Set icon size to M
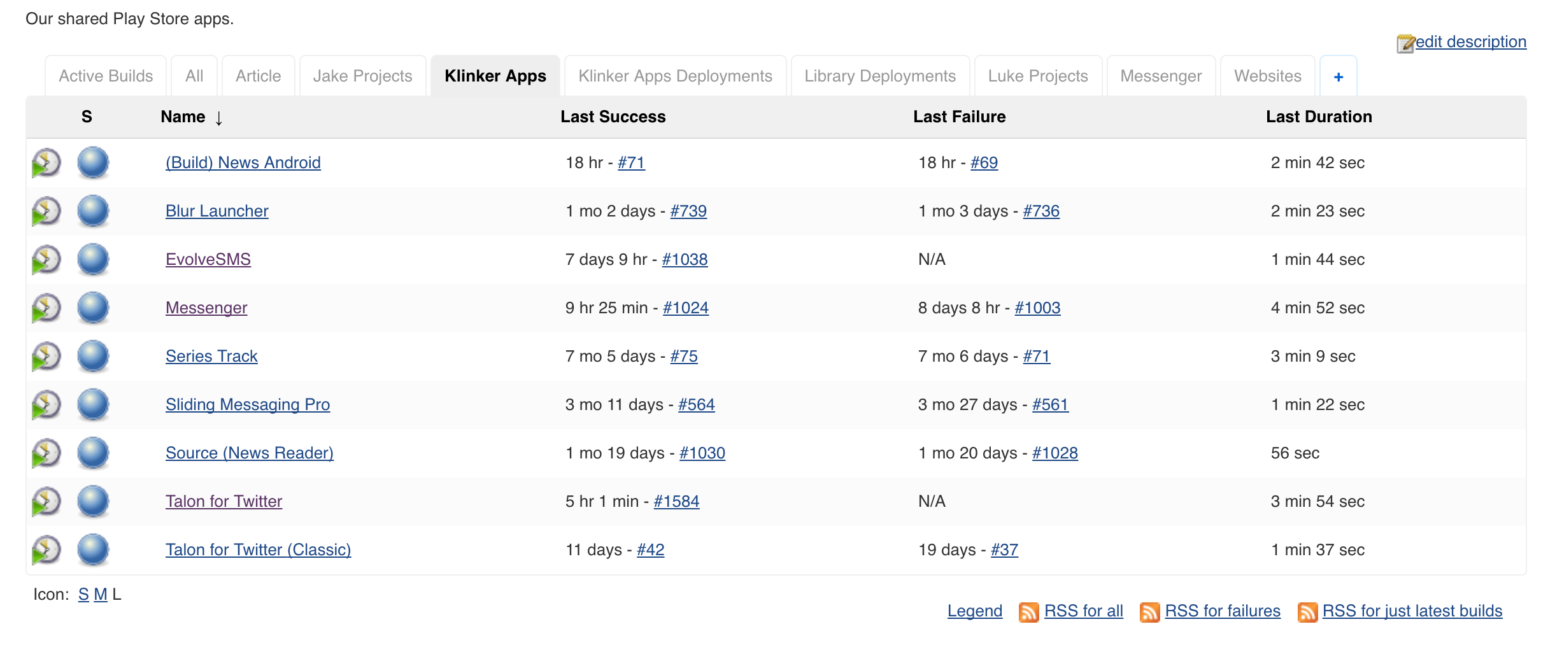 pos(101,595)
